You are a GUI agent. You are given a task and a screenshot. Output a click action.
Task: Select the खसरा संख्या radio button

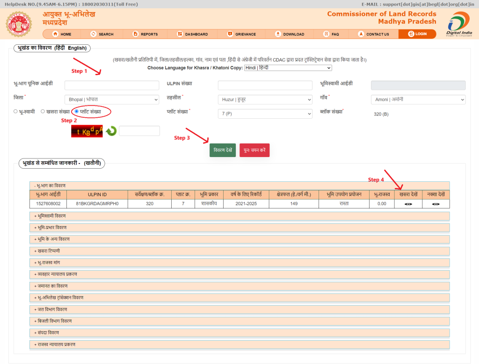(43, 112)
